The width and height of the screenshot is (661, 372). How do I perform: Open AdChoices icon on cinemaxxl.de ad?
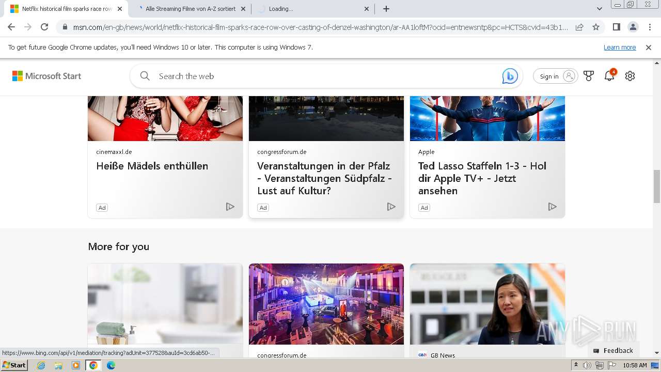230,207
